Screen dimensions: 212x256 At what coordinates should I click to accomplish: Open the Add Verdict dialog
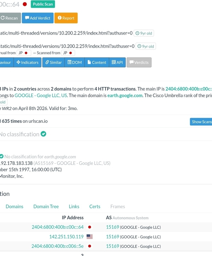pyautogui.click(x=38, y=18)
